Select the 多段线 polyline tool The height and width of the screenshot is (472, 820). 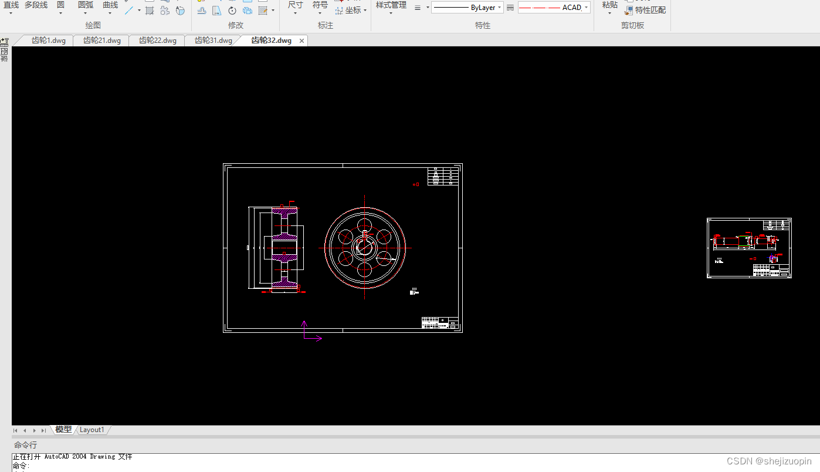click(x=36, y=5)
